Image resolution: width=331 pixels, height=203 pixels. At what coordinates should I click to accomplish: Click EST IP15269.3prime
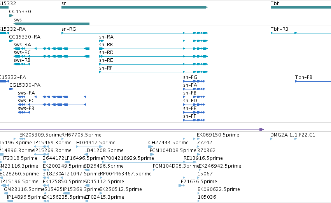click(x=53, y=150)
